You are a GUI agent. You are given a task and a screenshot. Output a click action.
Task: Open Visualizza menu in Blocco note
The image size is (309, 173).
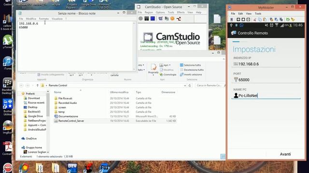57,19
